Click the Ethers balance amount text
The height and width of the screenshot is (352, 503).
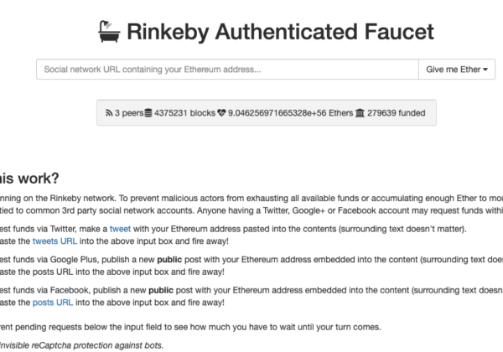click(290, 113)
